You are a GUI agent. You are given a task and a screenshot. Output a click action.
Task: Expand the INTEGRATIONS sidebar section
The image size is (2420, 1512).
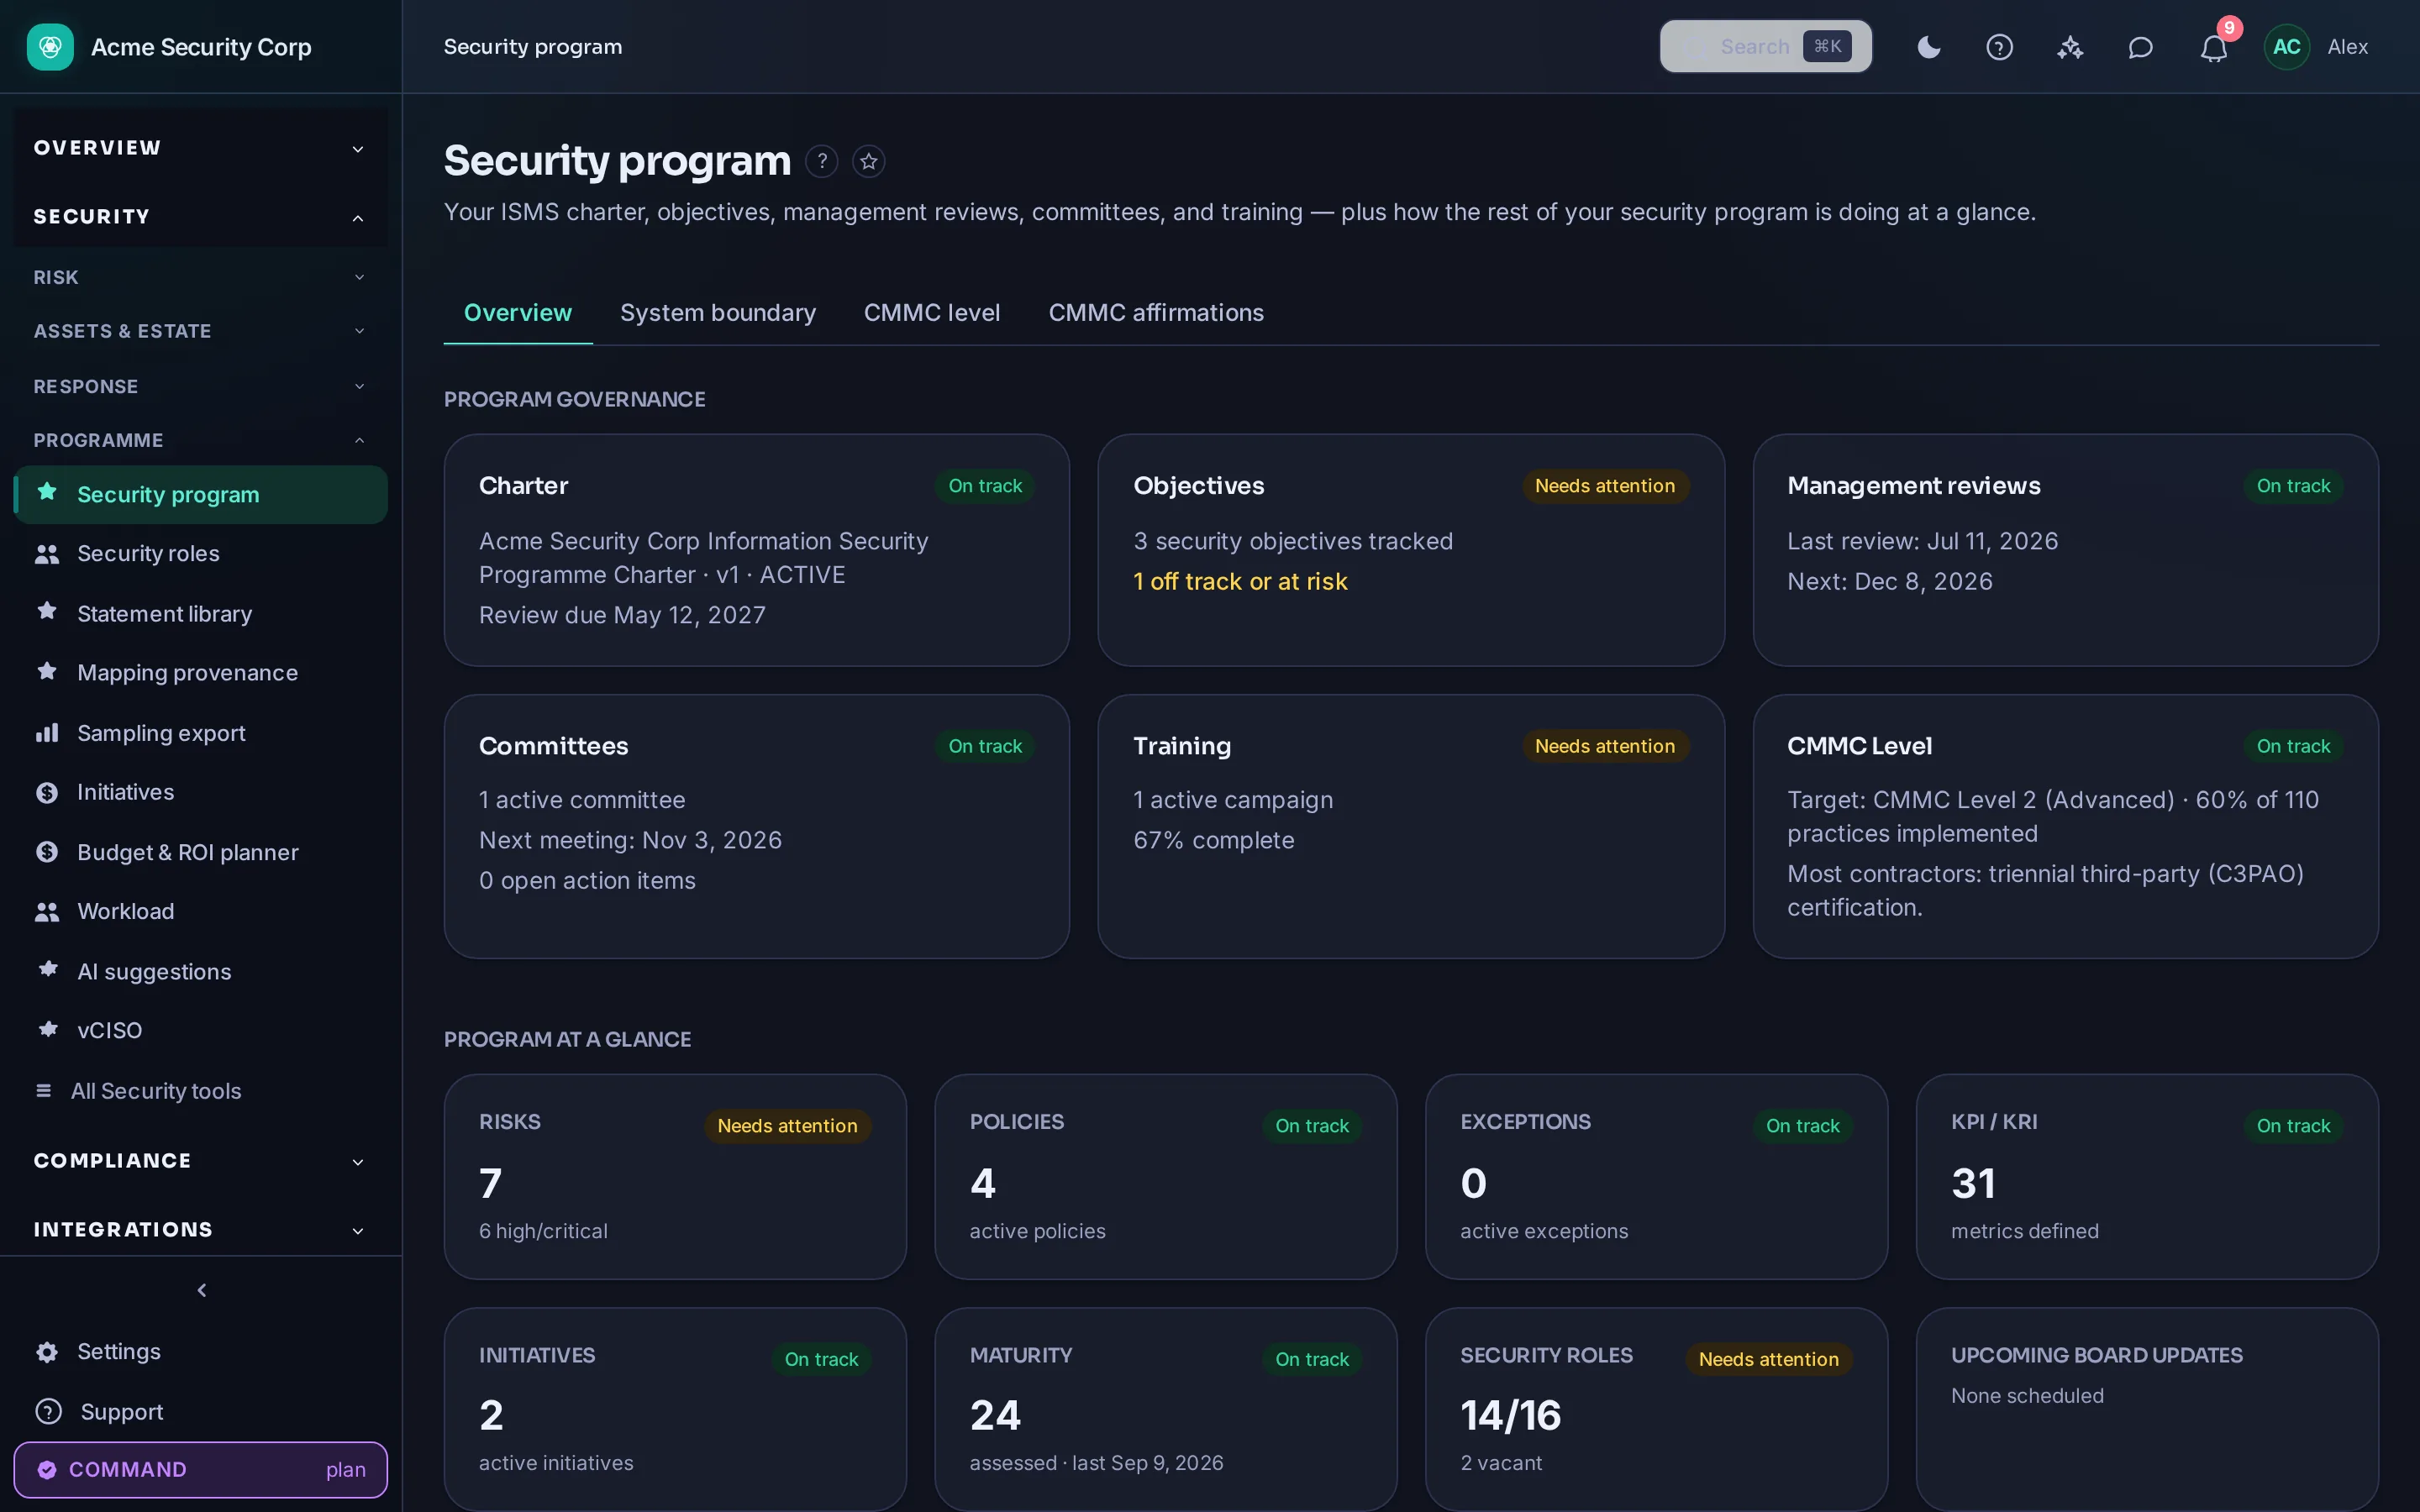point(200,1230)
